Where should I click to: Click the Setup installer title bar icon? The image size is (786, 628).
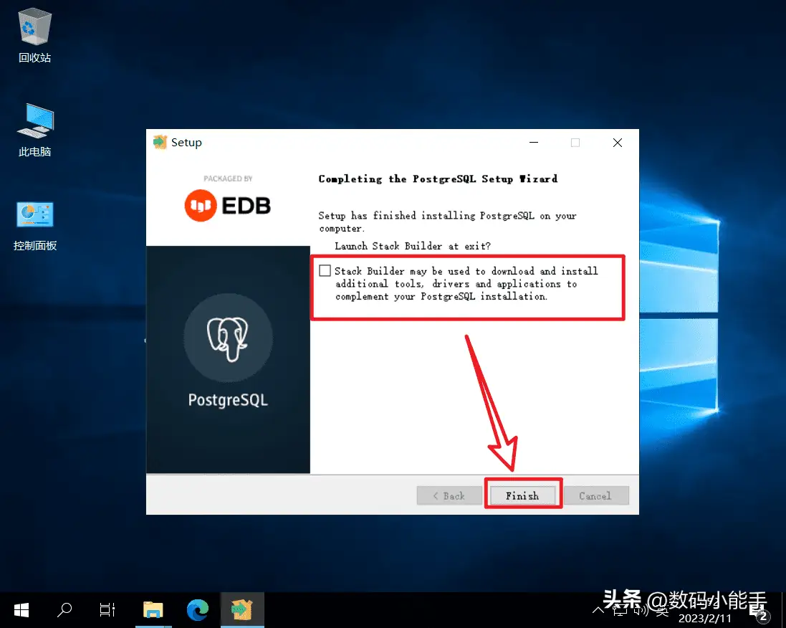160,143
